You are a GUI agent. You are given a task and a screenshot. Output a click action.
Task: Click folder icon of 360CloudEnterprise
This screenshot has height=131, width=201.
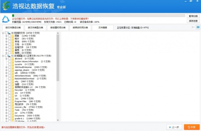coord(13,67)
